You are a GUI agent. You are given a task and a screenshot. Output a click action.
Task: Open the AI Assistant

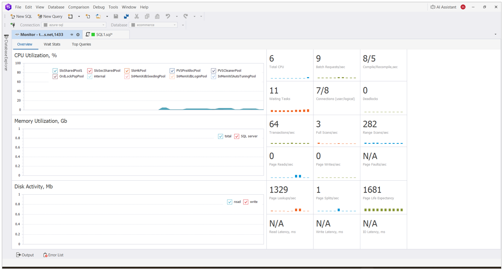443,7
